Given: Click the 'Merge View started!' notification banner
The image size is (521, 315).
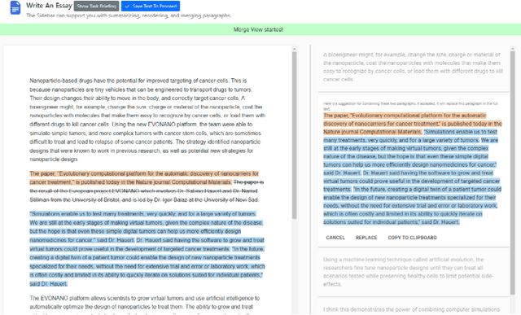Looking at the screenshot, I should (260, 29).
